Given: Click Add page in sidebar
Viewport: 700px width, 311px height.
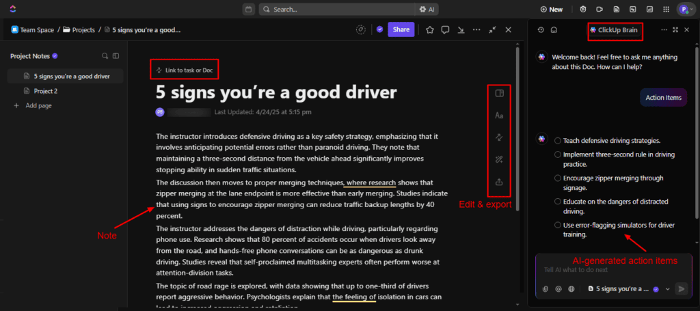Looking at the screenshot, I should 33,106.
